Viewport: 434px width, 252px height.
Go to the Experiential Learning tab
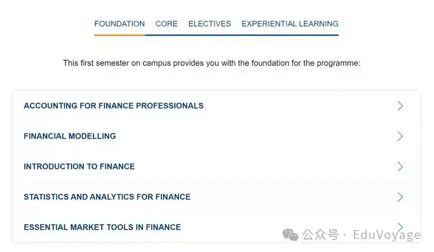point(290,24)
